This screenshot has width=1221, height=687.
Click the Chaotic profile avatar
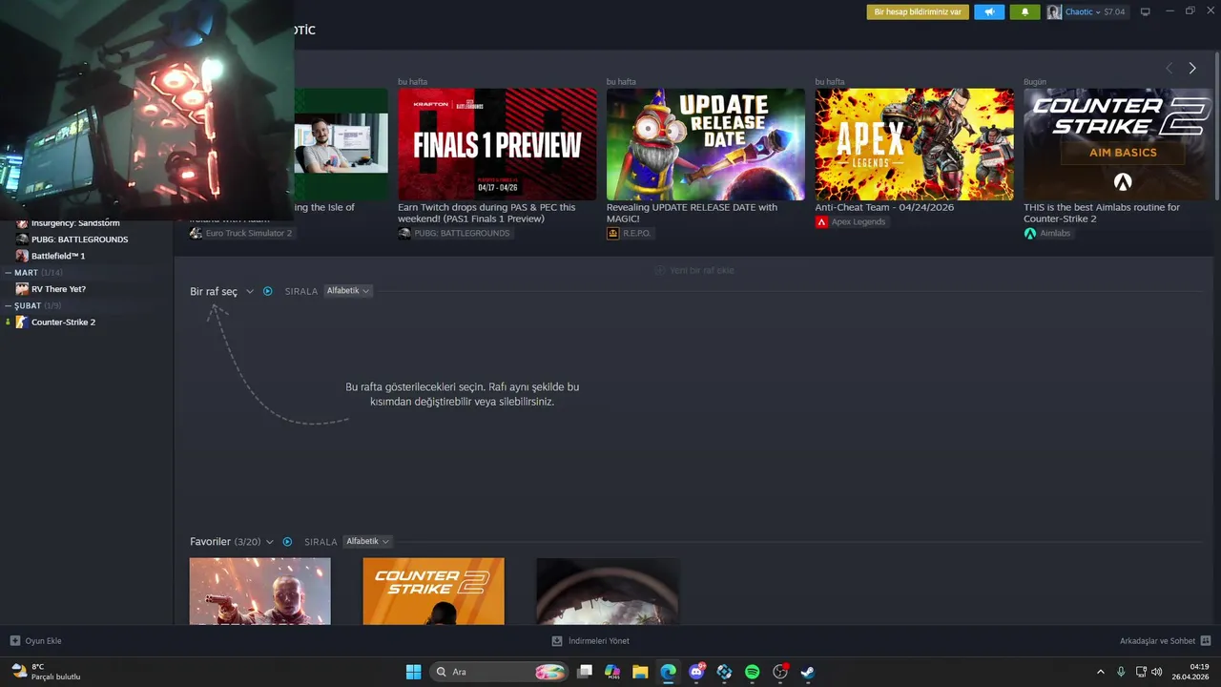pyautogui.click(x=1054, y=12)
